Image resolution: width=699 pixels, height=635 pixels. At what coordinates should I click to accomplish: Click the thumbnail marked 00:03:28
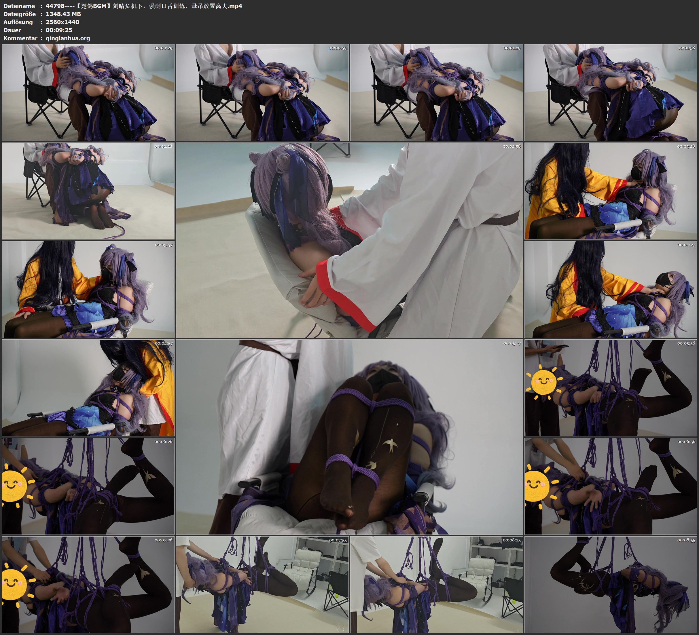tap(611, 191)
